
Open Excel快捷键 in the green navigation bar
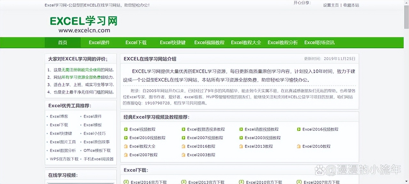(x=173, y=42)
